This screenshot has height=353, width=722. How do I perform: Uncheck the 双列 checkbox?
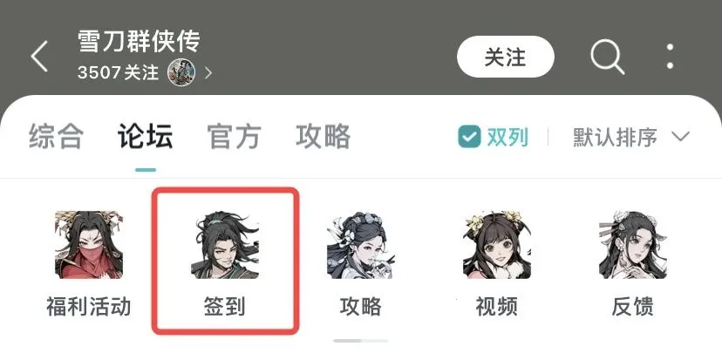pyautogui.click(x=469, y=137)
